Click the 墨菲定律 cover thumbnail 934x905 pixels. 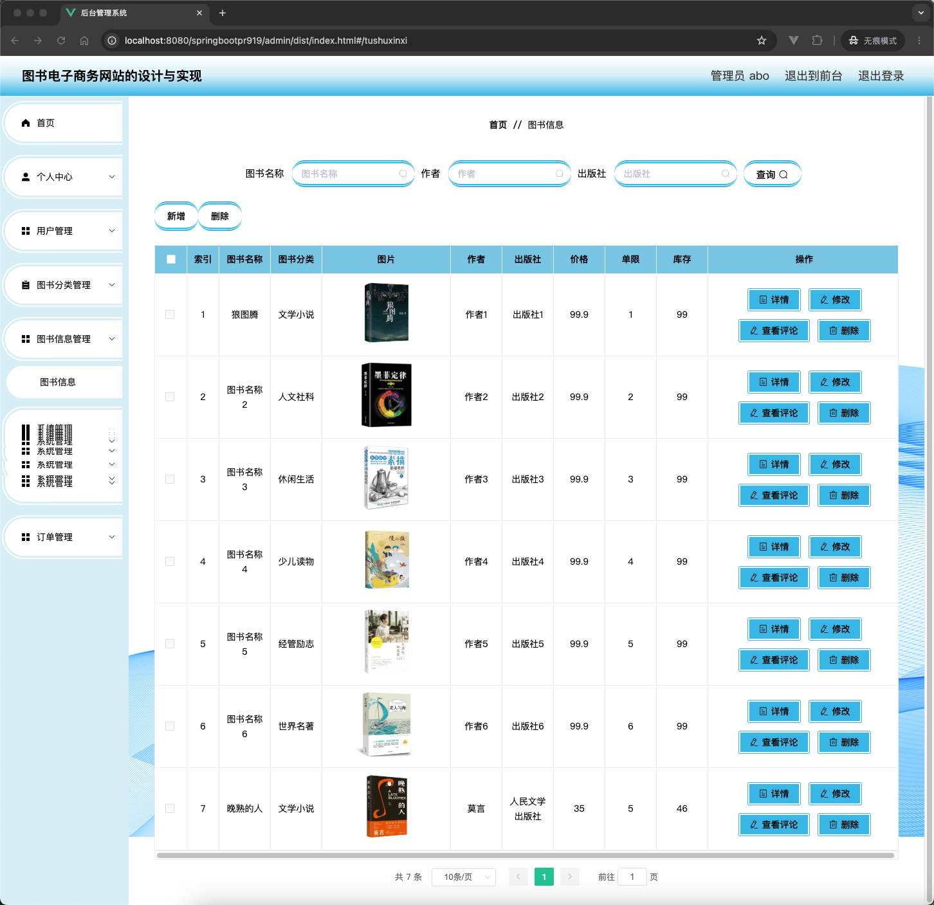387,396
